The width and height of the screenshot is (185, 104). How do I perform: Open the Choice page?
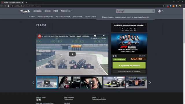48,11
